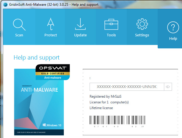Select 'Registered by MrSzzS' text
Image resolution: width=182 pixels, height=138 pixels.
pos(105,96)
